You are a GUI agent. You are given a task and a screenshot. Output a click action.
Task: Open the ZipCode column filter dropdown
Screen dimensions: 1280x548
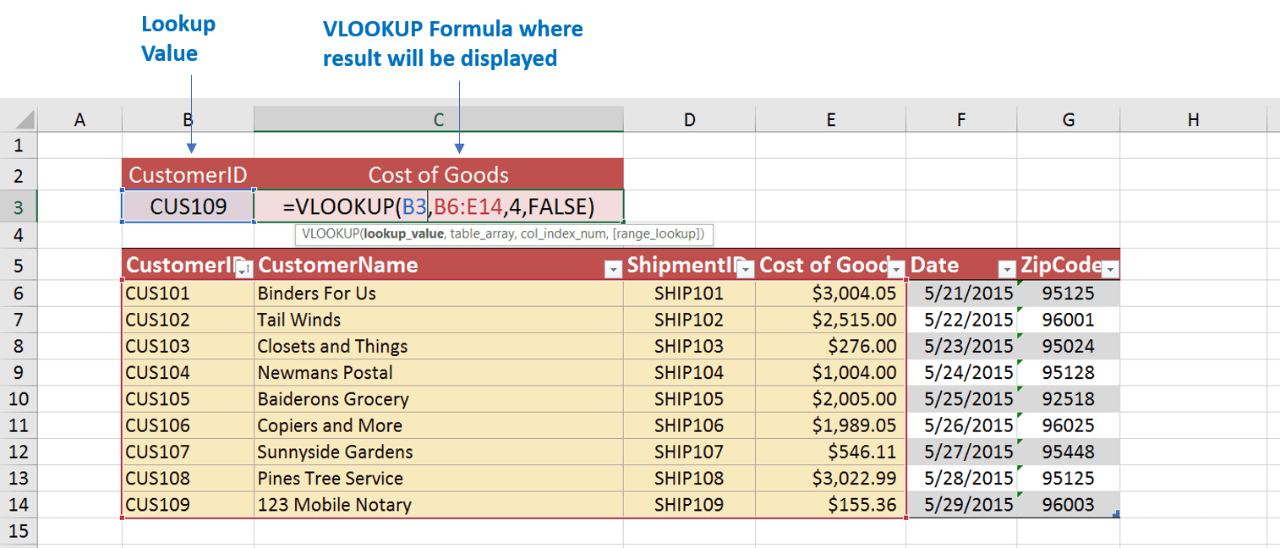[x=1111, y=268]
